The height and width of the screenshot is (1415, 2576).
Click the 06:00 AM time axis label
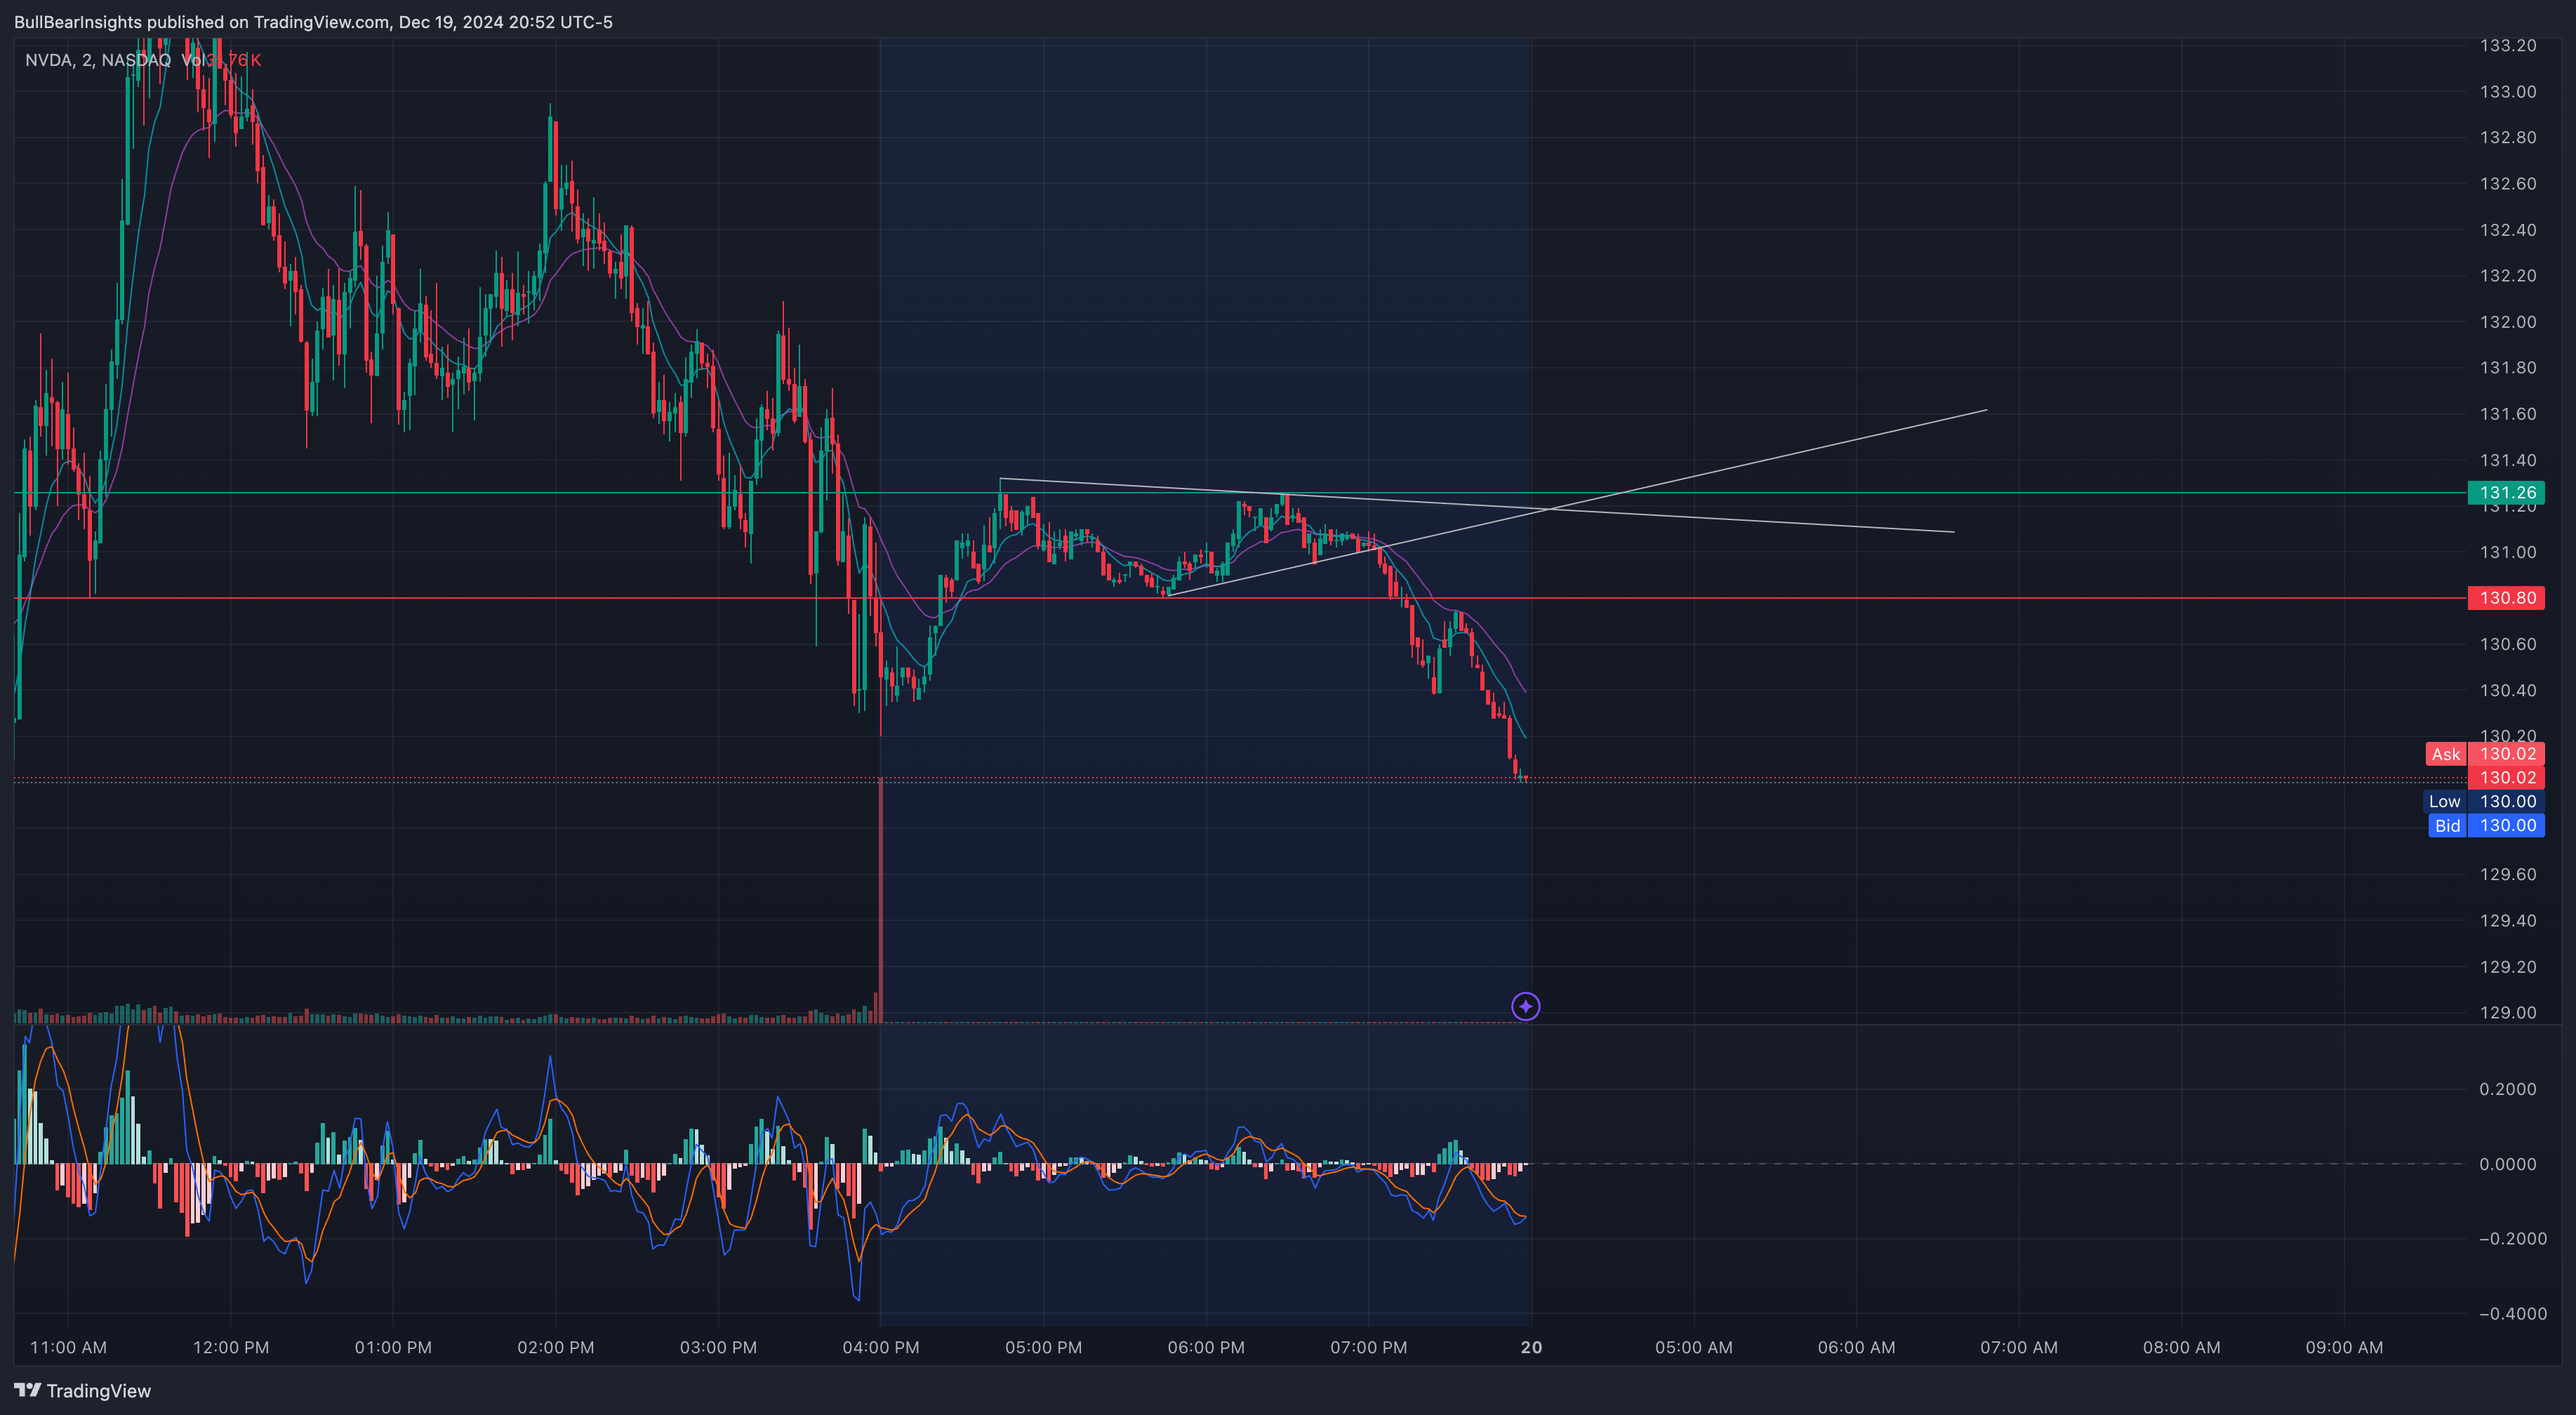[1856, 1347]
